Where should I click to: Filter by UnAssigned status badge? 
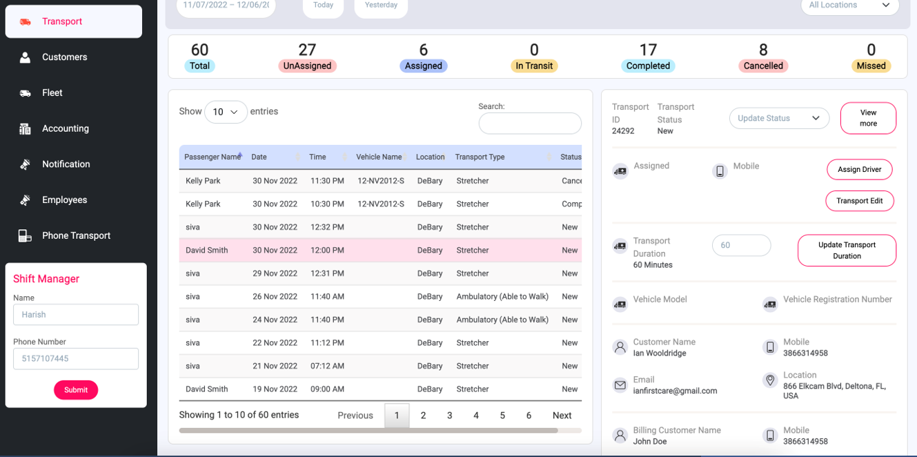tap(307, 66)
